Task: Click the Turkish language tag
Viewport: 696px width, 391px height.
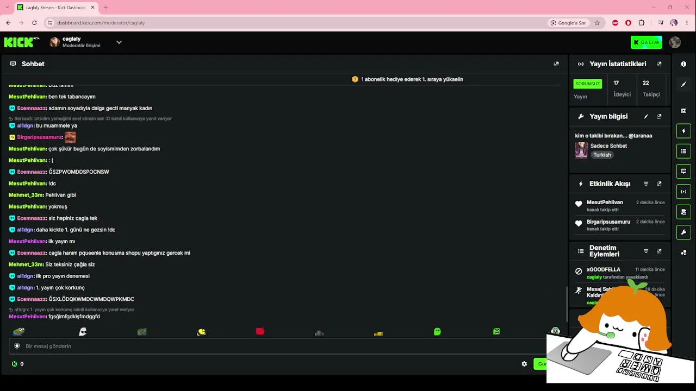Action: 602,155
